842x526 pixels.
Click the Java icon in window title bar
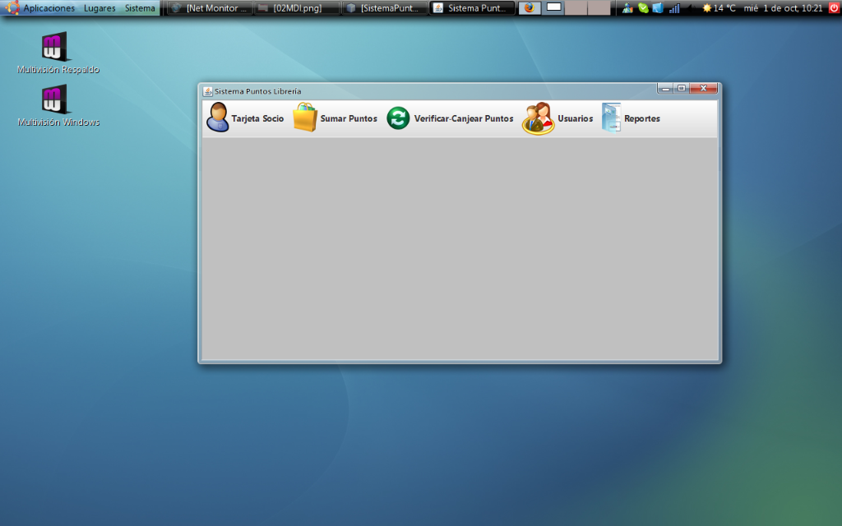207,91
